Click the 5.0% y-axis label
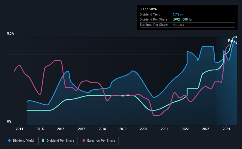Image resolution: width=242 pixels, height=149 pixels. [x=10, y=34]
